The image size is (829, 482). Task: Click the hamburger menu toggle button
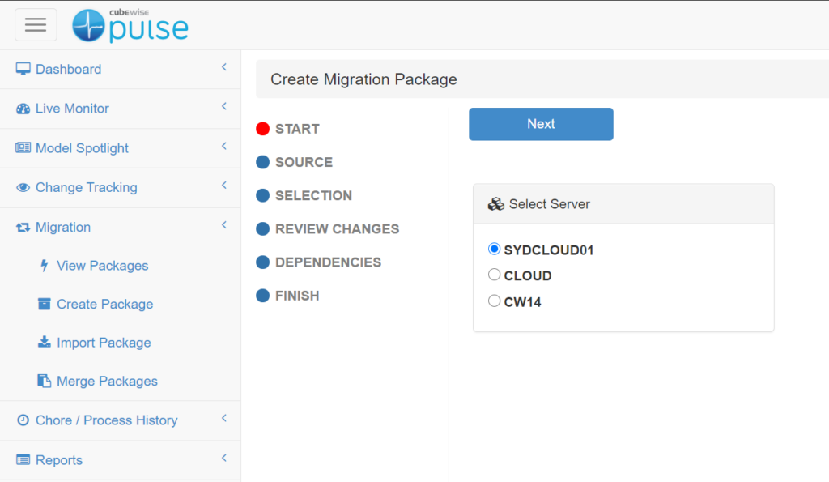point(36,24)
